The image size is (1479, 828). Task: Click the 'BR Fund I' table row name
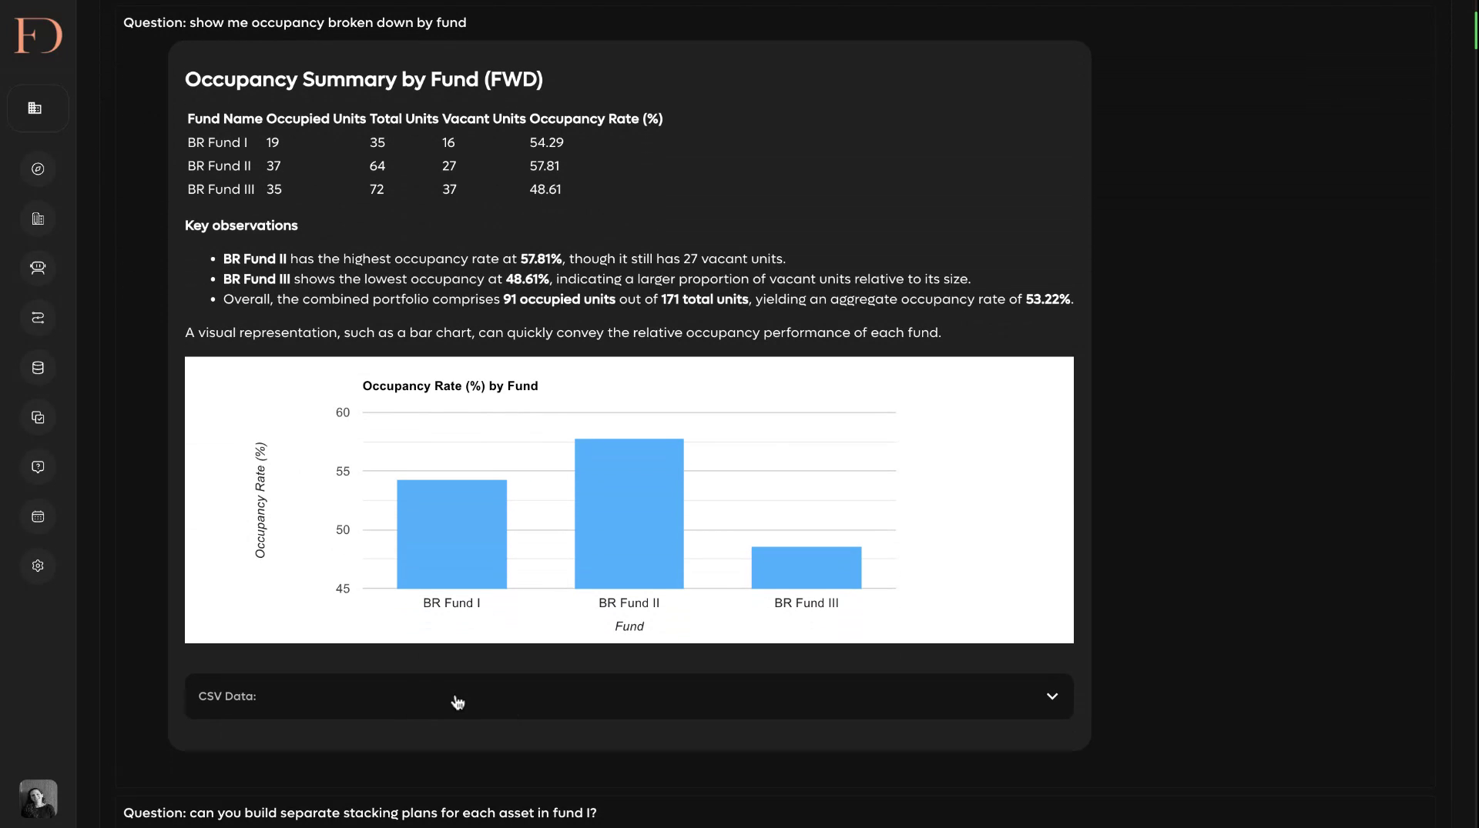[217, 143]
